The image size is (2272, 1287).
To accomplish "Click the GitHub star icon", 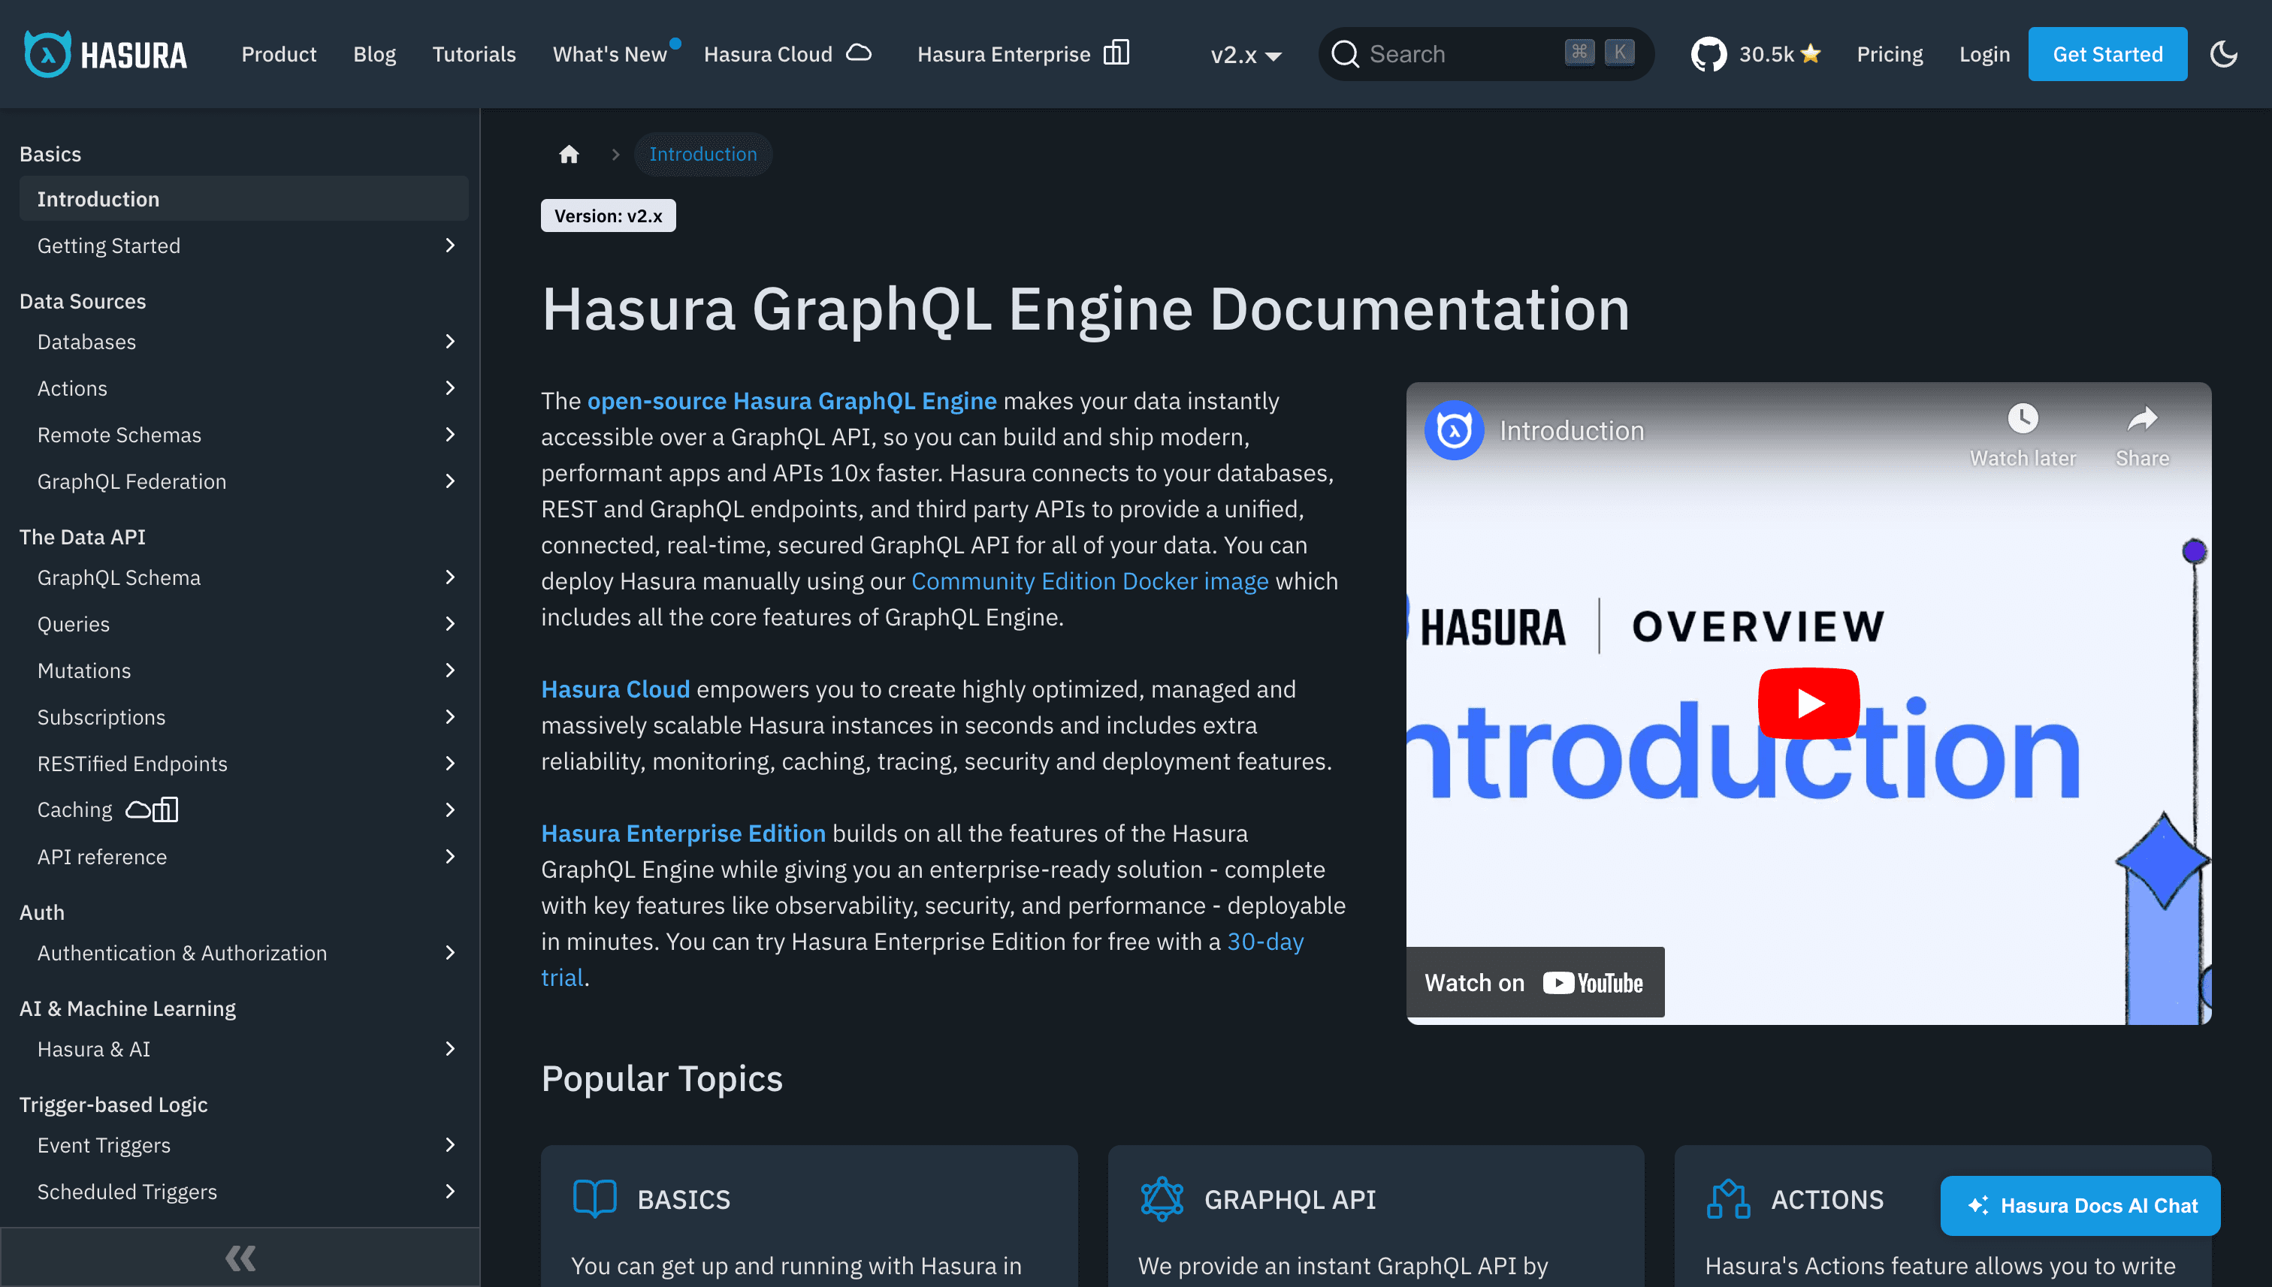I will (1811, 54).
